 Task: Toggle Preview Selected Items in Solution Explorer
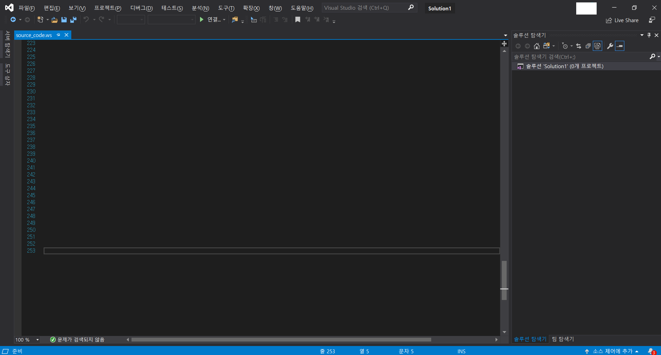point(597,46)
